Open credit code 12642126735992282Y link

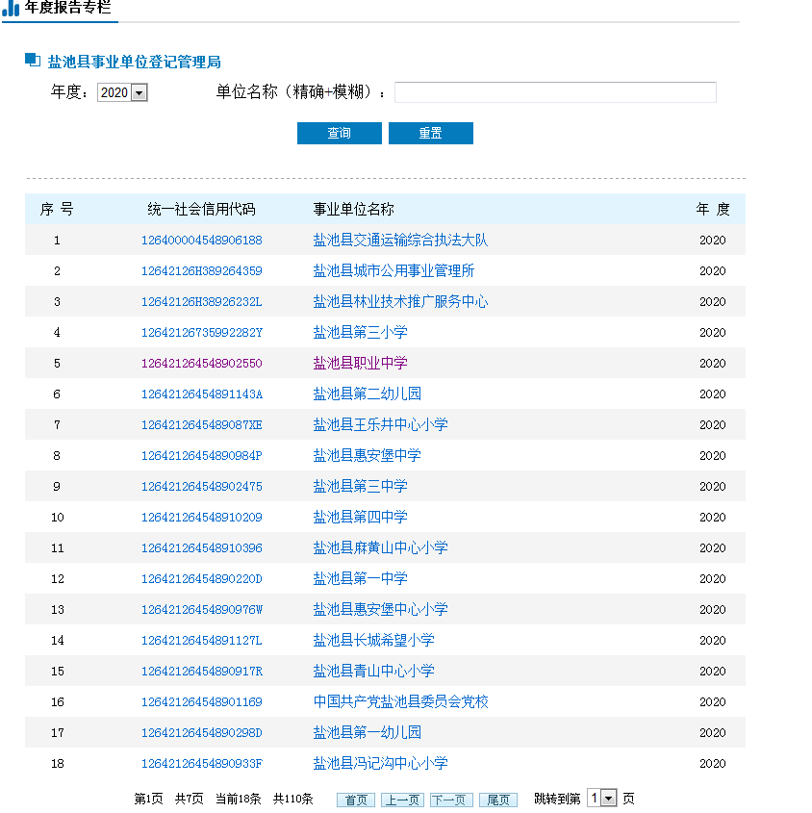point(202,332)
